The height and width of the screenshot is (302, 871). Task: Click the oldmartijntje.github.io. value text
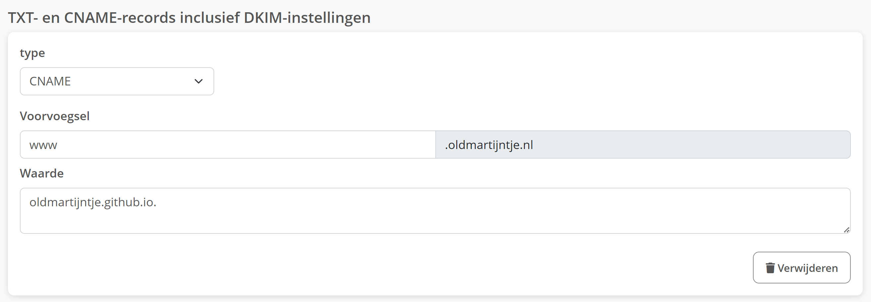93,202
